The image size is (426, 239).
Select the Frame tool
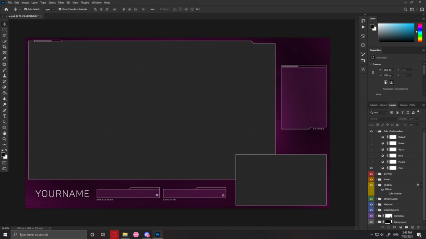[5, 53]
